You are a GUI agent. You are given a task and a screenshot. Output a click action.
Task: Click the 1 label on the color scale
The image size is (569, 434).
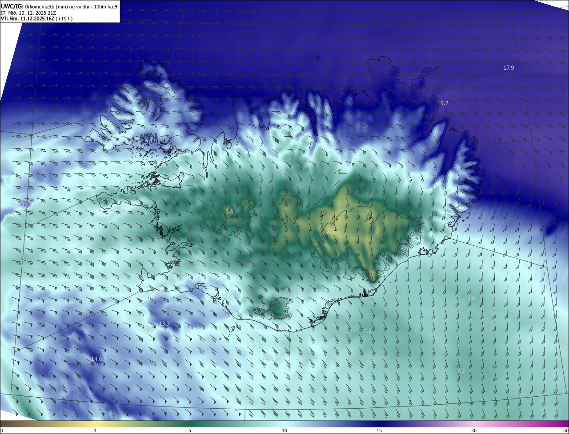coord(95,430)
